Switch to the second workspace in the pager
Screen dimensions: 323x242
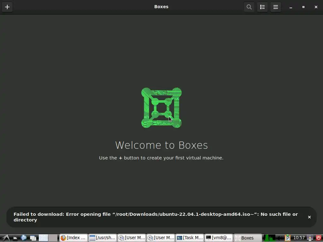[53, 238]
